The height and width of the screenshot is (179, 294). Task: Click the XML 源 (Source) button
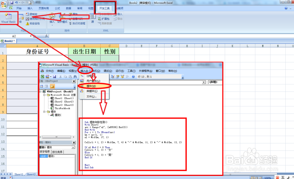[92, 18]
